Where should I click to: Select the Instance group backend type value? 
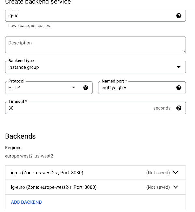point(23,67)
